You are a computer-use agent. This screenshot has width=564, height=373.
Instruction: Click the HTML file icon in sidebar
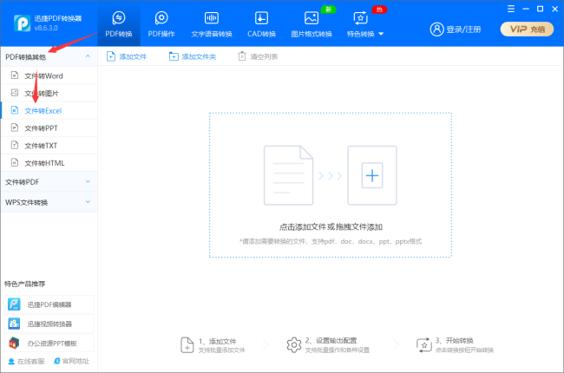coord(15,162)
